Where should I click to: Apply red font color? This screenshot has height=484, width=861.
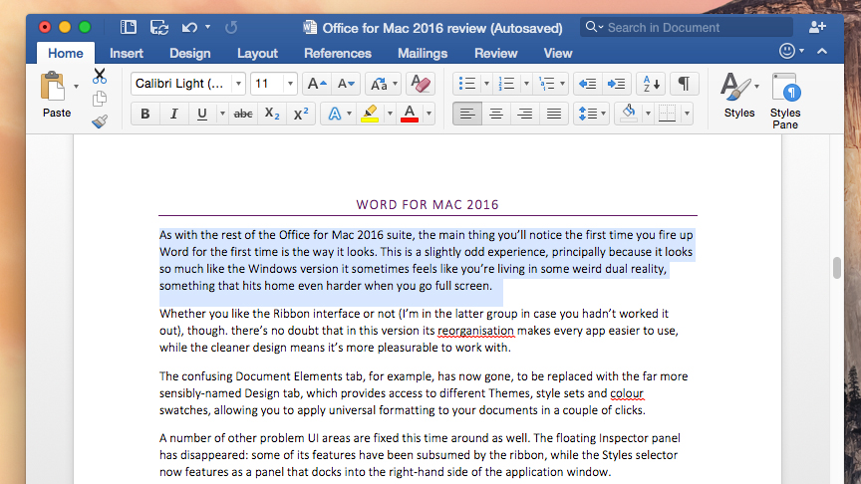click(410, 114)
